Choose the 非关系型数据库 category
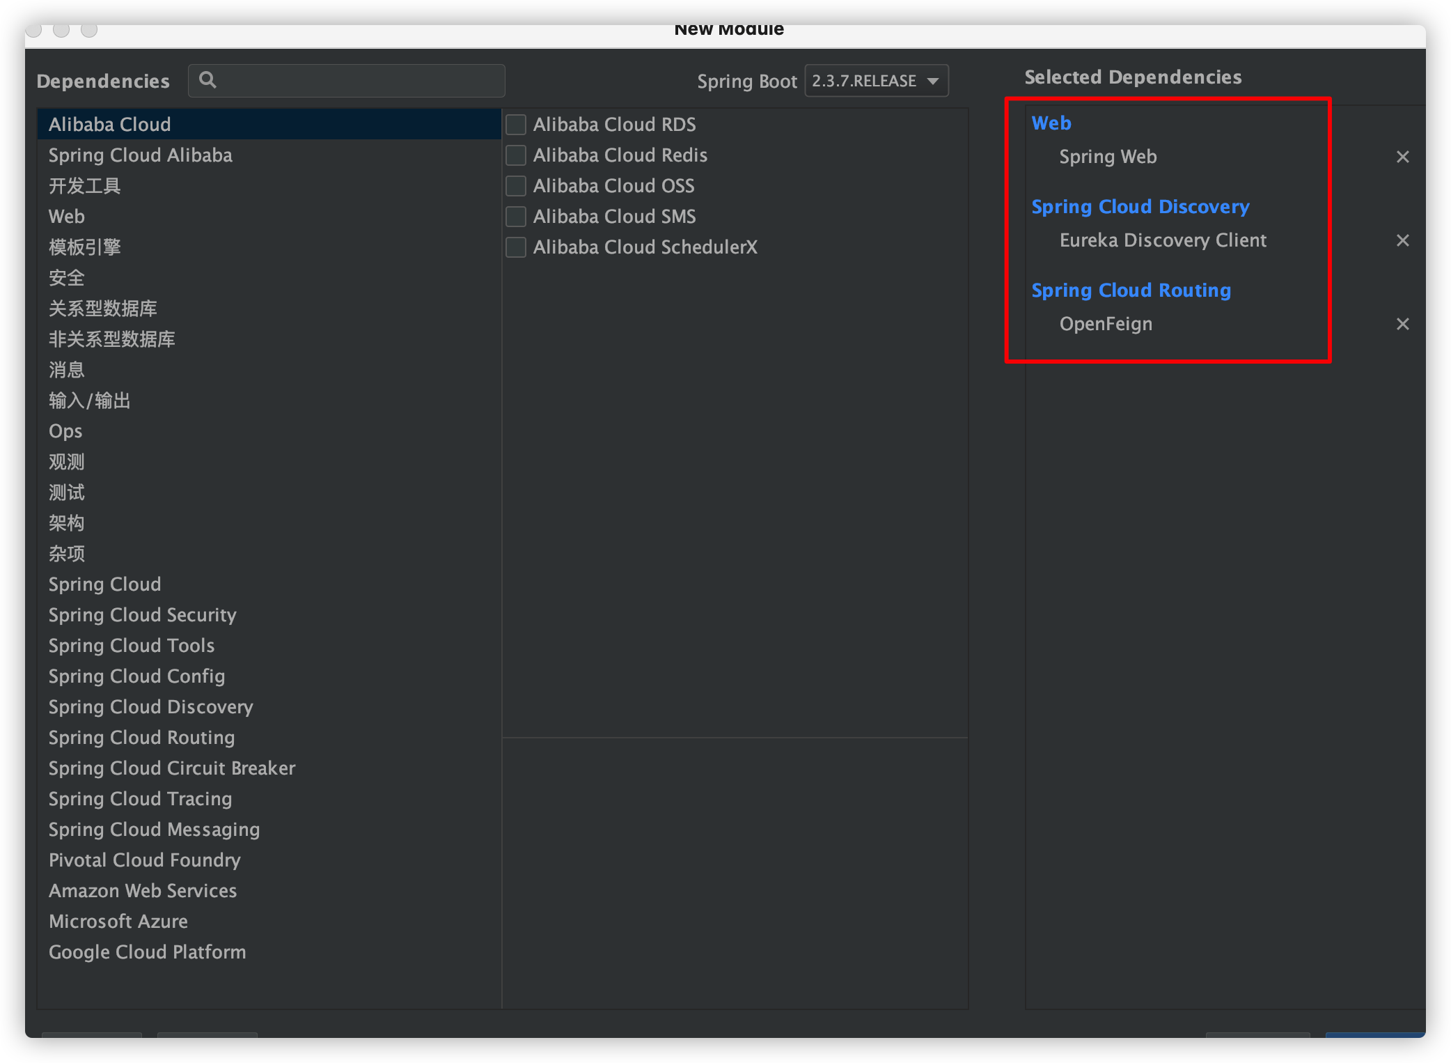The width and height of the screenshot is (1451, 1063). (x=269, y=339)
